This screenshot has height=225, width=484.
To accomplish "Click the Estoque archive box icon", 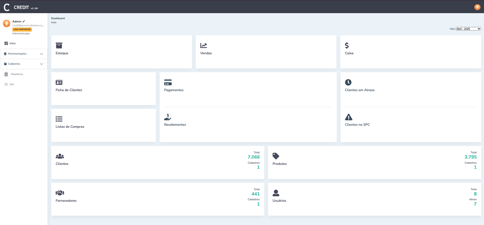I will (x=59, y=45).
